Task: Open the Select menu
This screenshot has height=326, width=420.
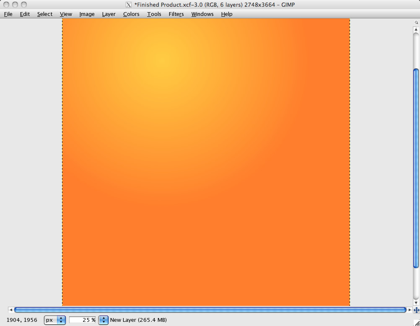Action: coord(44,14)
